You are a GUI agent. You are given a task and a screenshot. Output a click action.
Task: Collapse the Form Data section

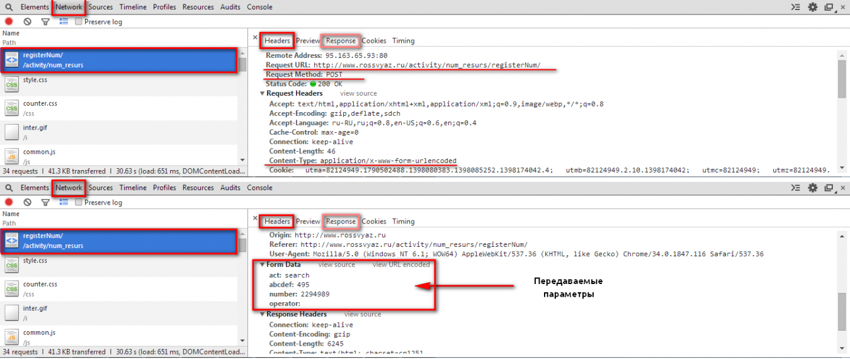click(x=263, y=265)
